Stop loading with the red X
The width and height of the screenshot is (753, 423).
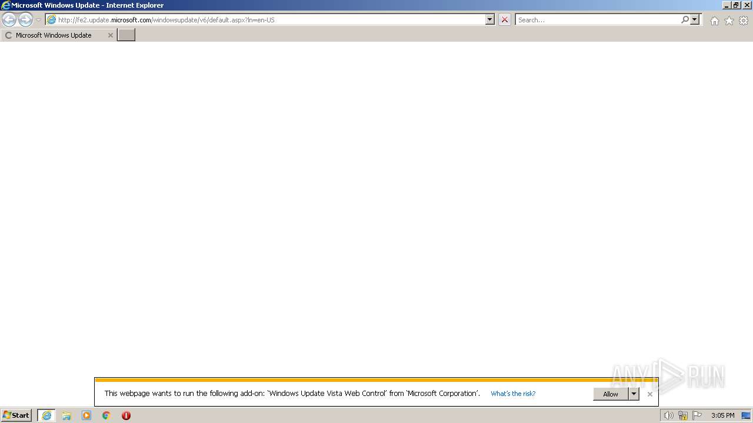click(504, 19)
